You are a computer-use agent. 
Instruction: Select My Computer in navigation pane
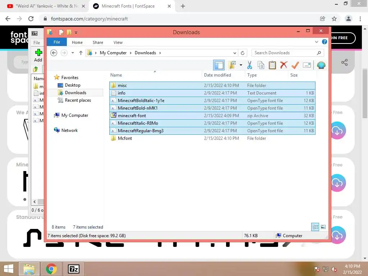[75, 115]
